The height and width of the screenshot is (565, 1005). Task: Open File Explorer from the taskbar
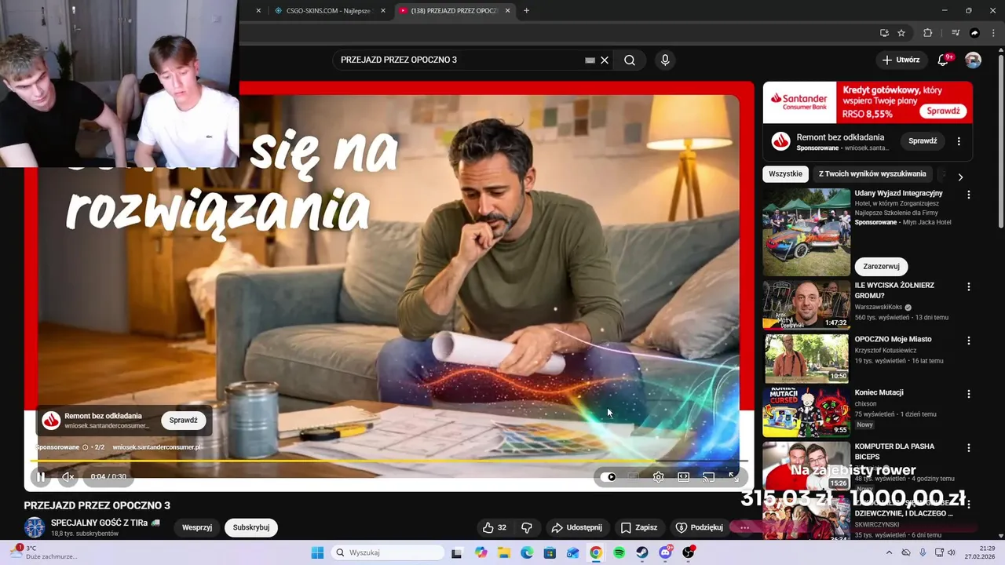(x=503, y=552)
